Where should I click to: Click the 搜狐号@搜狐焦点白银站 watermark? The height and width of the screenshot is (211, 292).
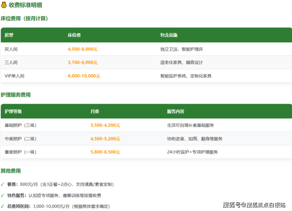pos(254,205)
